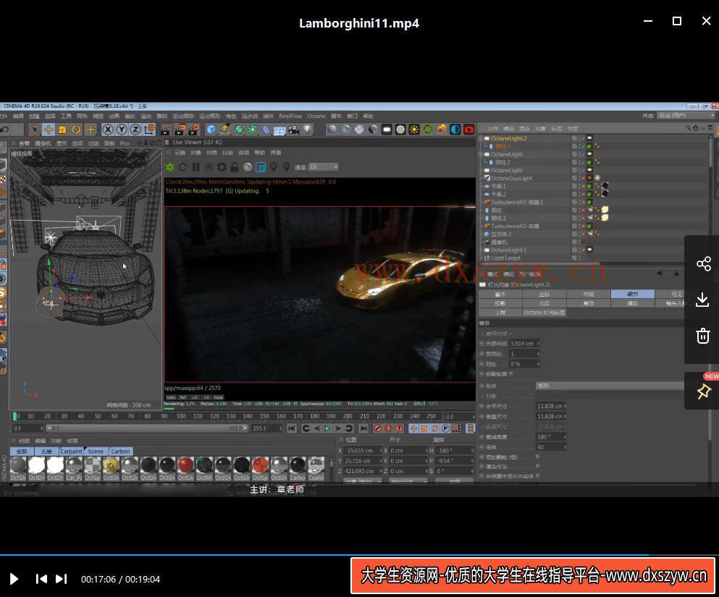Select the Octane 灯光标签 attribute tab
719x597 pixels.
544,313
